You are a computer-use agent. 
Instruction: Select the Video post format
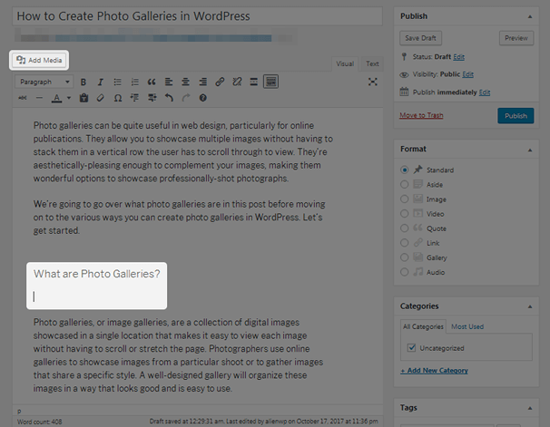click(405, 213)
